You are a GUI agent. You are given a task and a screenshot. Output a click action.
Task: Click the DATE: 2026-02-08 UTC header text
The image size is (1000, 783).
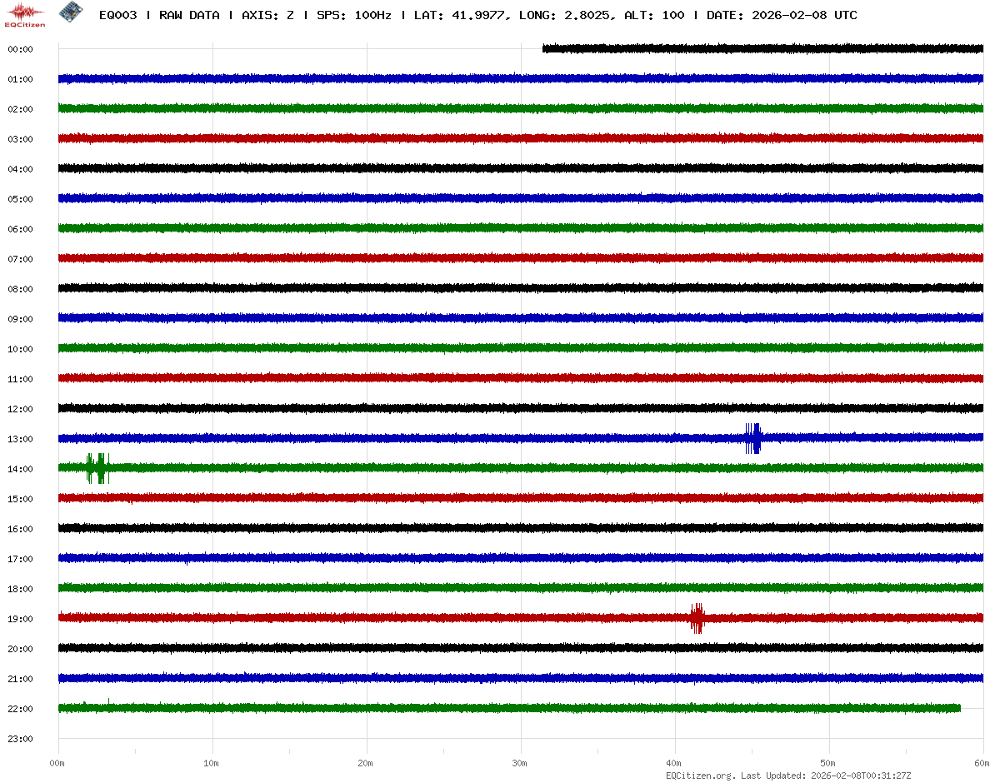click(782, 15)
